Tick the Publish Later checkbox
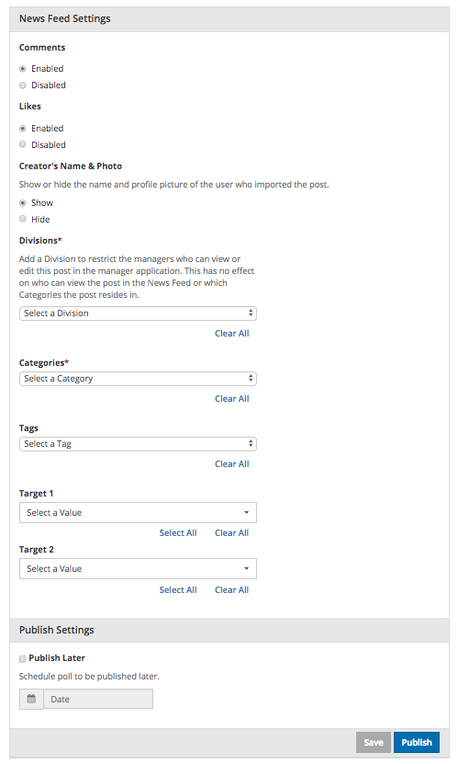458x764 pixels. click(22, 659)
